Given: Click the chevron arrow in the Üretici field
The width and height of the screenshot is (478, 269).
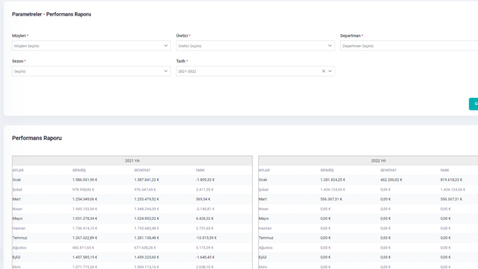Looking at the screenshot, I should click(330, 46).
